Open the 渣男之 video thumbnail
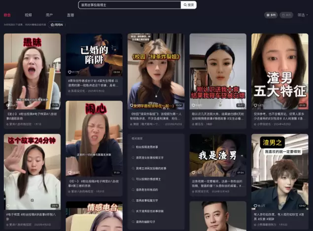Viewport: 313px width, 231px height. point(280,172)
